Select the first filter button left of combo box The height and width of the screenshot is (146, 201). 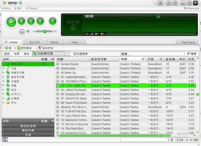pos(7,54)
